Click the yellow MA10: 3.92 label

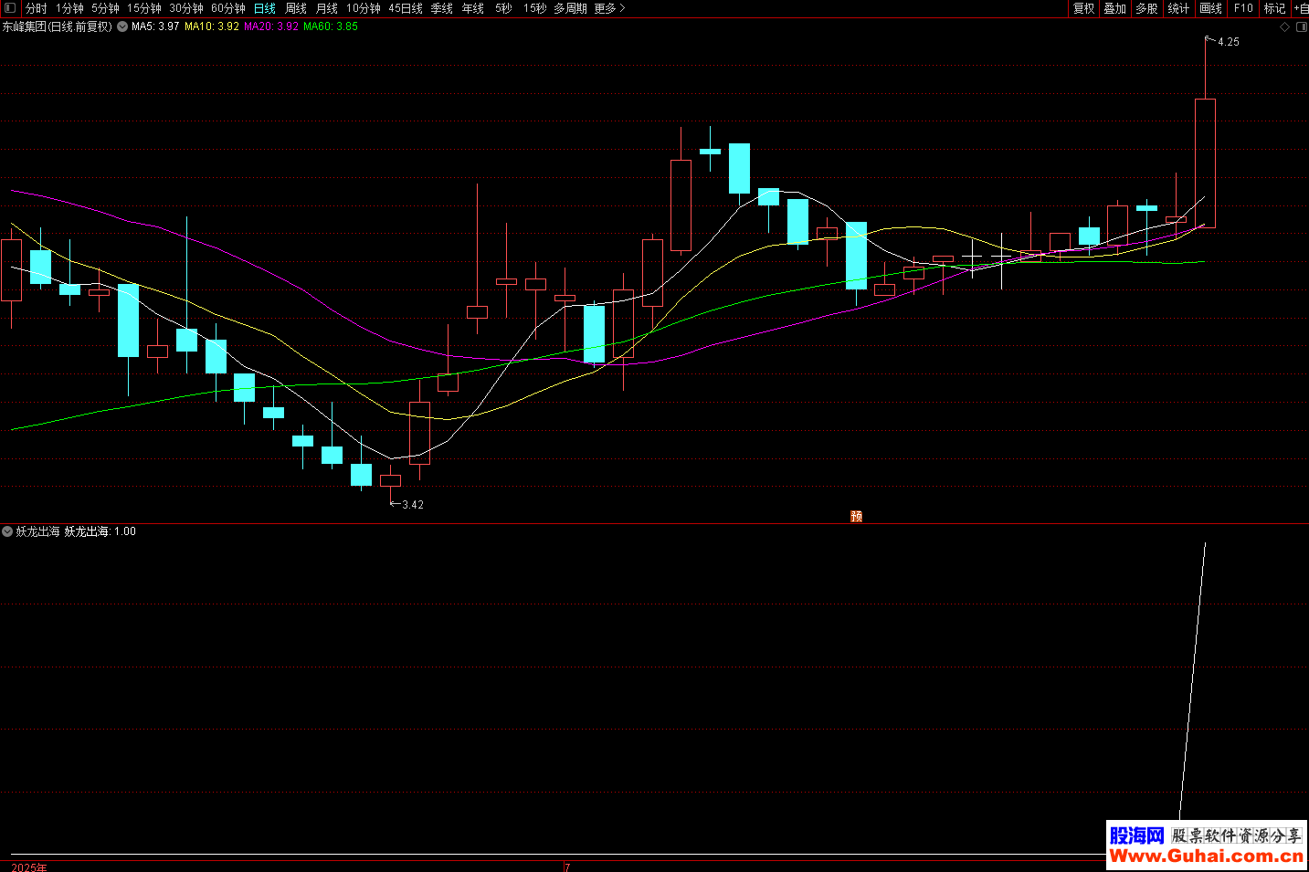point(212,26)
